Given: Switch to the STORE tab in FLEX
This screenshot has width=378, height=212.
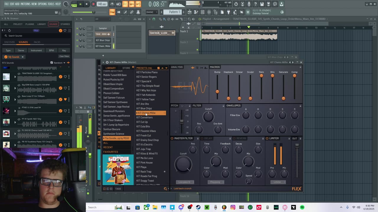Looking at the screenshot, I should pos(126,68).
